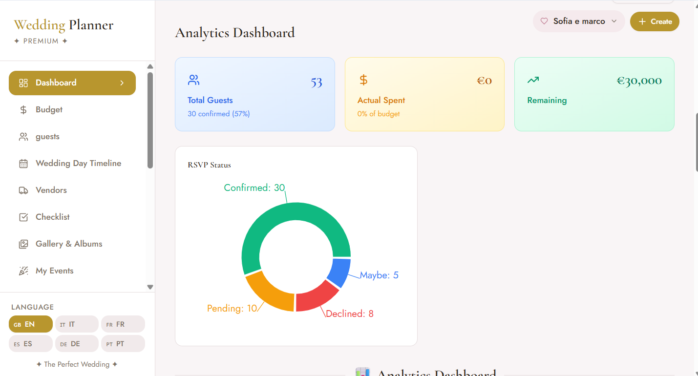Click the Wedding Day Timeline calendar icon

(x=23, y=164)
